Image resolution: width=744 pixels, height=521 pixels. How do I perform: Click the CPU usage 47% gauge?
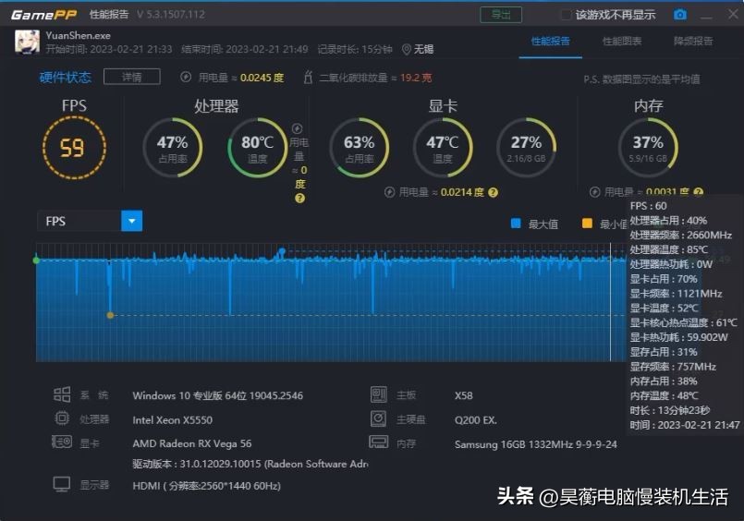tap(173, 148)
